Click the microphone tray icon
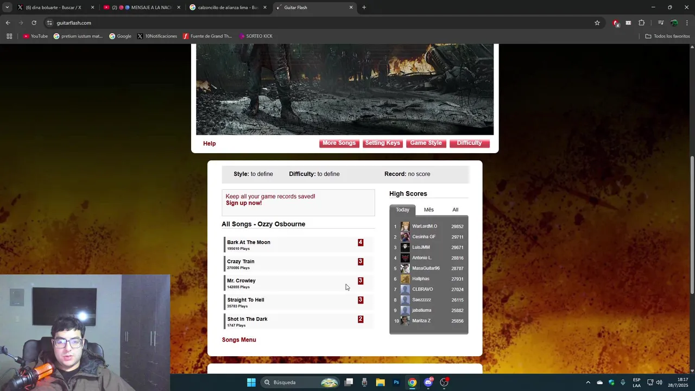The height and width of the screenshot is (391, 695). 623,382
